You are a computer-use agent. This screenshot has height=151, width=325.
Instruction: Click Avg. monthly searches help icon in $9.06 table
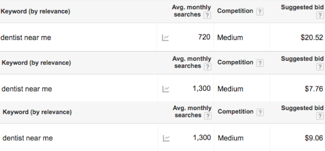pyautogui.click(x=208, y=116)
